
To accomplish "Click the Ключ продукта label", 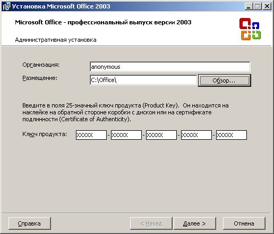I will 45,134.
